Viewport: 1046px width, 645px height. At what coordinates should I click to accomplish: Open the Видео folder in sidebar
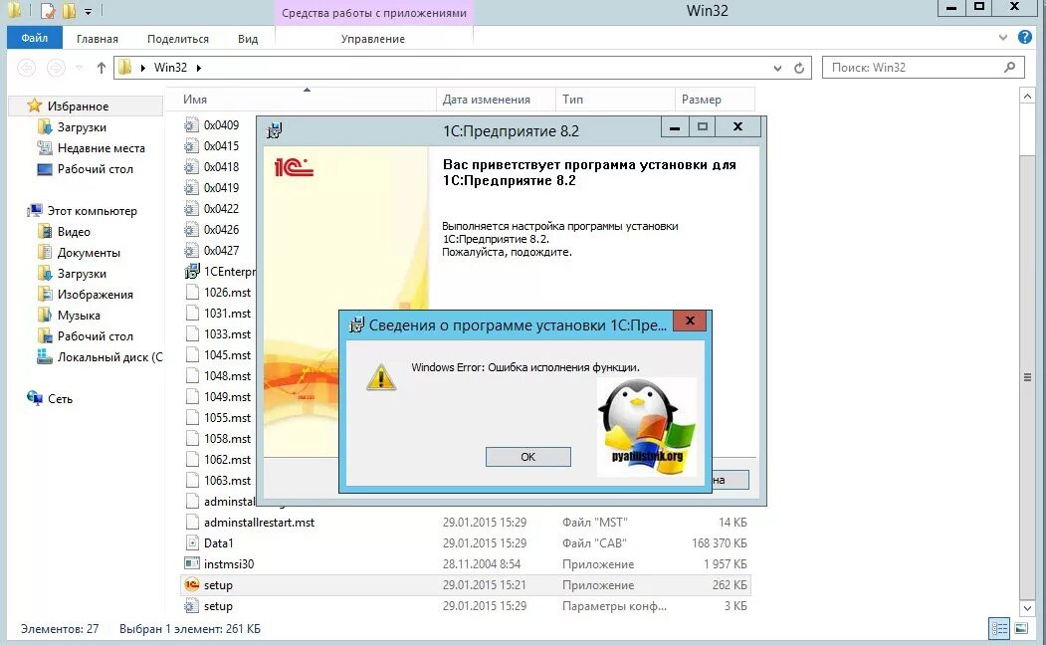[x=74, y=232]
